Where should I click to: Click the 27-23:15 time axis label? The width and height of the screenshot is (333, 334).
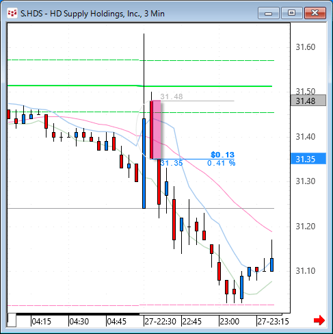[x=273, y=322]
